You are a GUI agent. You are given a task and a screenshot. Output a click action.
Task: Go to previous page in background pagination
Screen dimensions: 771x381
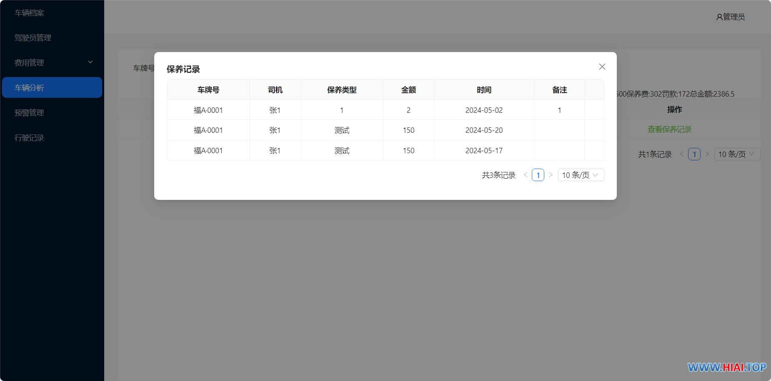tap(682, 154)
